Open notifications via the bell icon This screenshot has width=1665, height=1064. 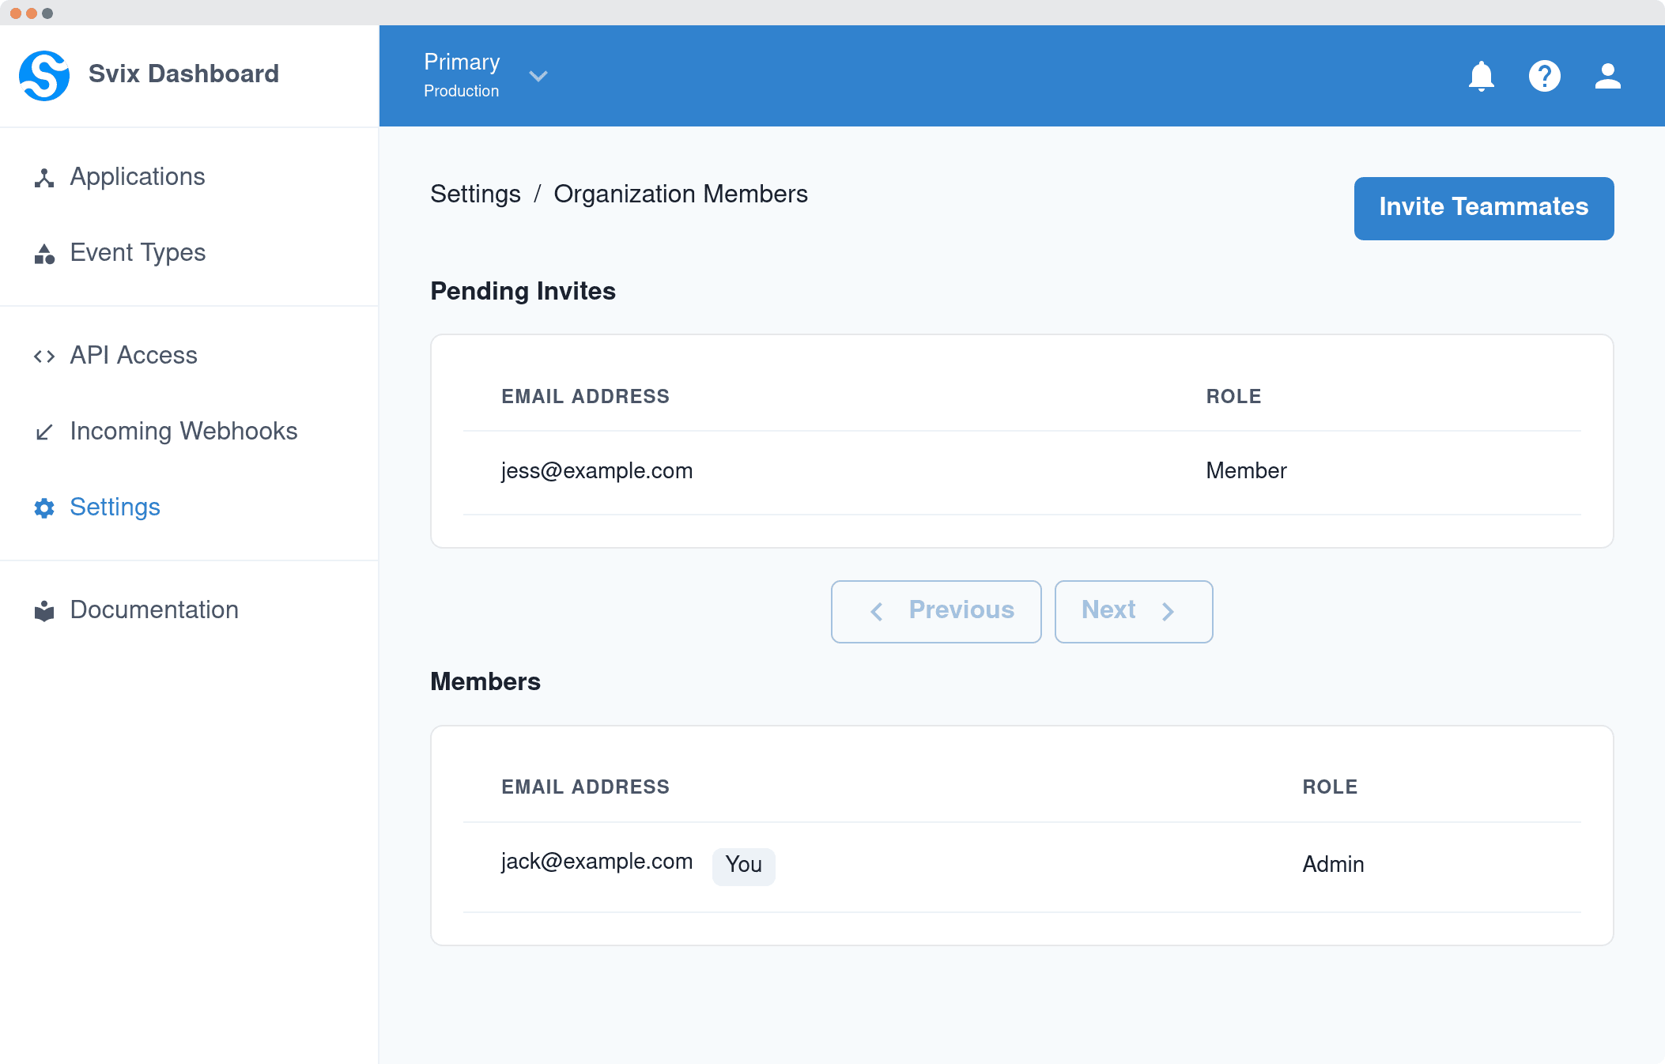click(1482, 75)
